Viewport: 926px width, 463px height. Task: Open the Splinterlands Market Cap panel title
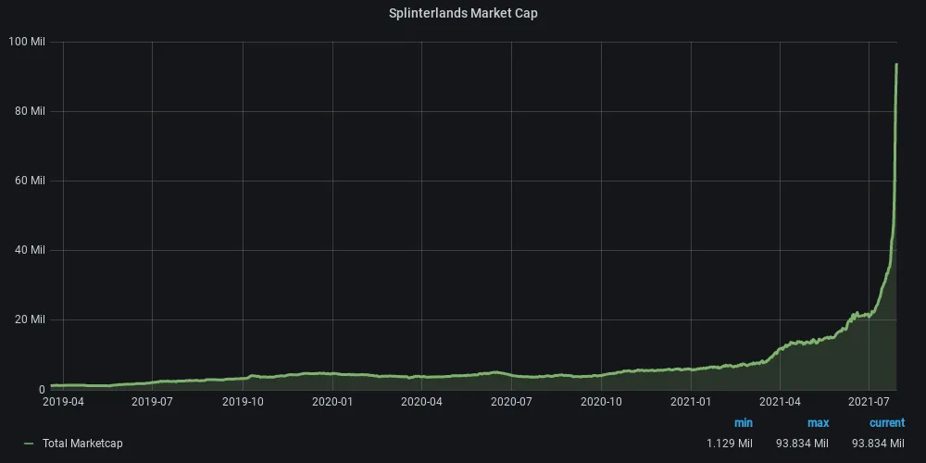coord(463,13)
